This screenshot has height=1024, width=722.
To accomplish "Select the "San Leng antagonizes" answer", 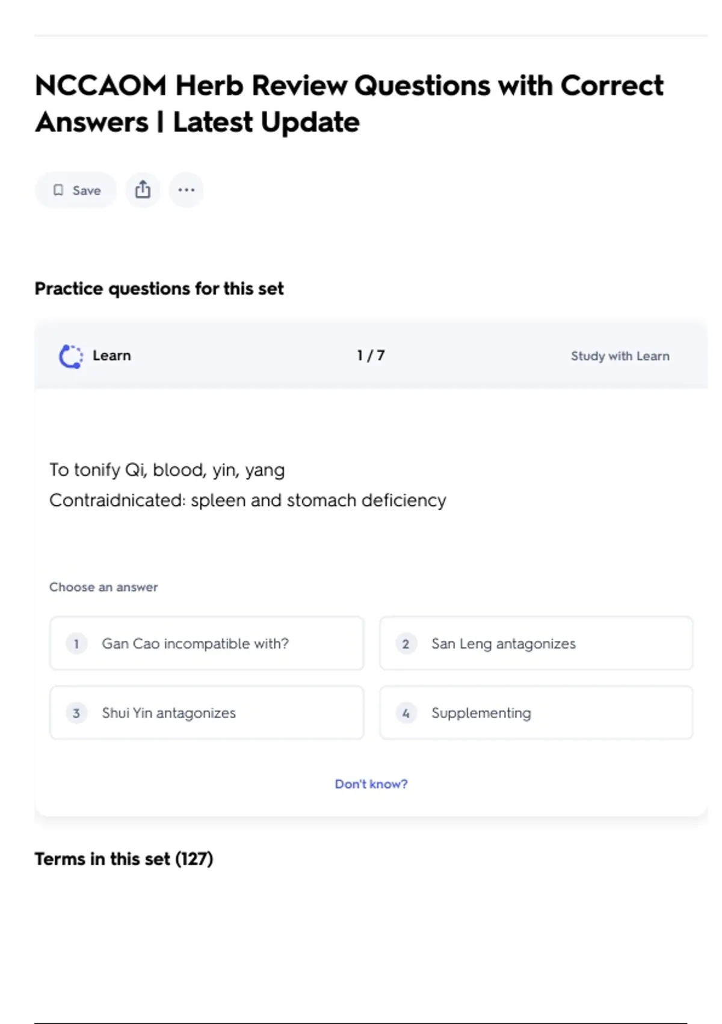I will pyautogui.click(x=503, y=644).
